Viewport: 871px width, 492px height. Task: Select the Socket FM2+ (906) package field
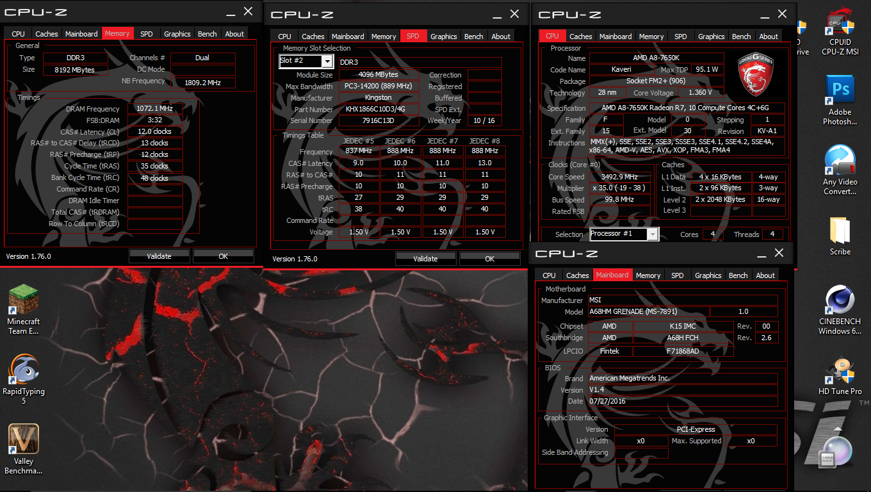[656, 81]
